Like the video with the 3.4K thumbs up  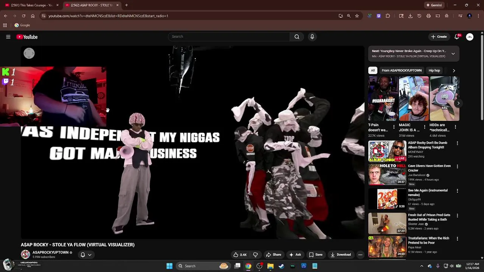[x=240, y=255]
